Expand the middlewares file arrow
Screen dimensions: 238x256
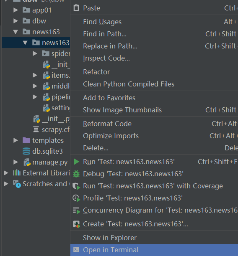[x=35, y=86]
